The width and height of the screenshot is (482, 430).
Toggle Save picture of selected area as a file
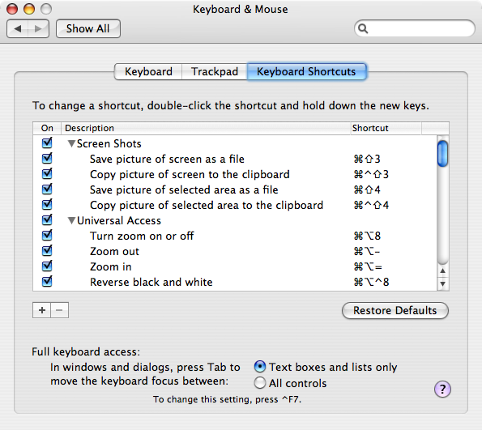47,189
